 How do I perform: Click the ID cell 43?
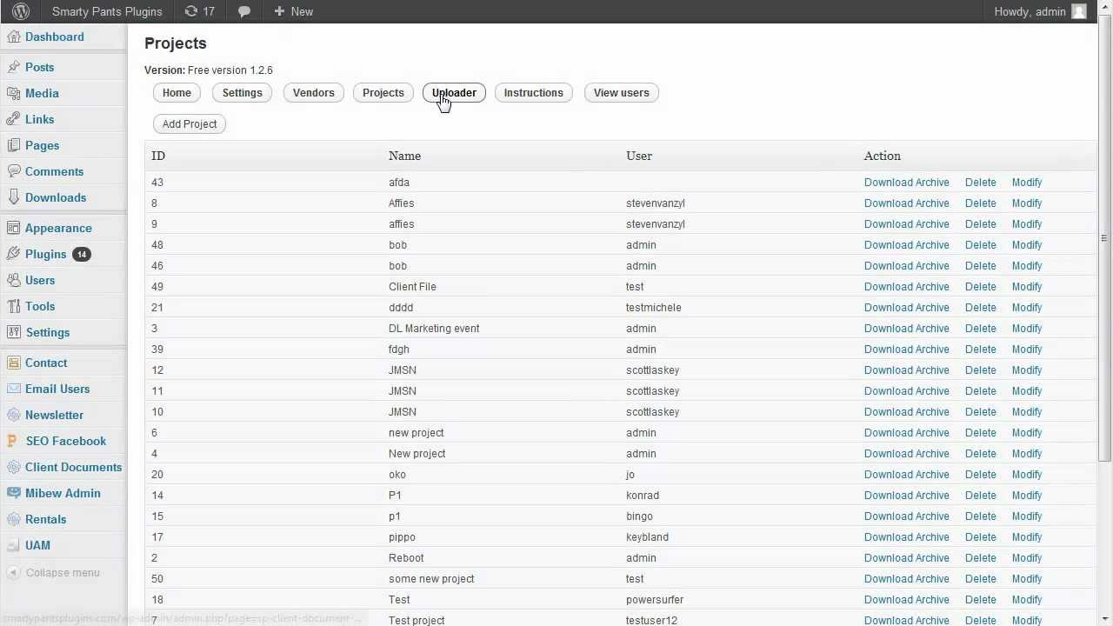point(157,183)
